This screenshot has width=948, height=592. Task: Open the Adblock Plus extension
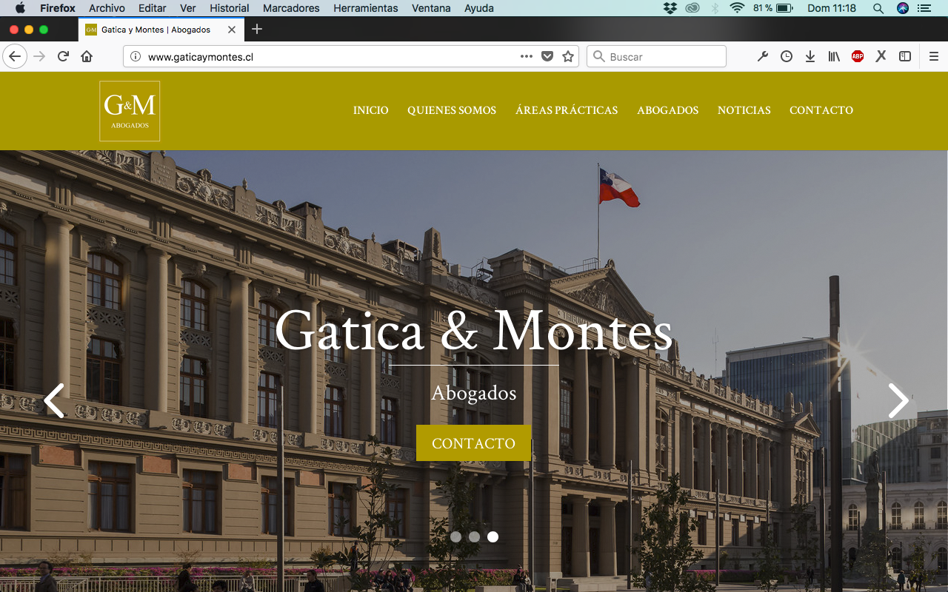coord(858,56)
